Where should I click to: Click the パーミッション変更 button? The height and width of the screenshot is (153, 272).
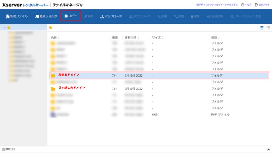[x=246, y=17]
